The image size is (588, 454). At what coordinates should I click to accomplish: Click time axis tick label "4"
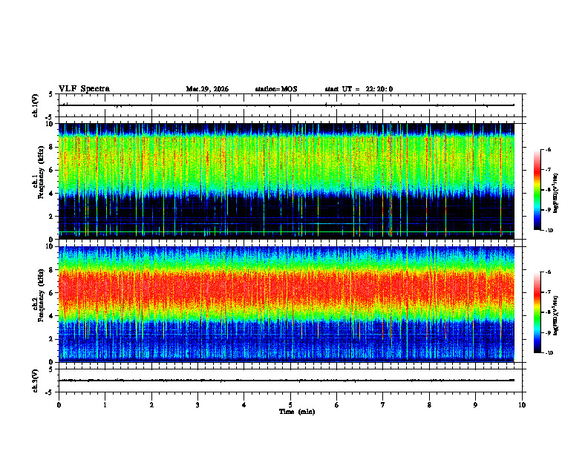click(244, 405)
